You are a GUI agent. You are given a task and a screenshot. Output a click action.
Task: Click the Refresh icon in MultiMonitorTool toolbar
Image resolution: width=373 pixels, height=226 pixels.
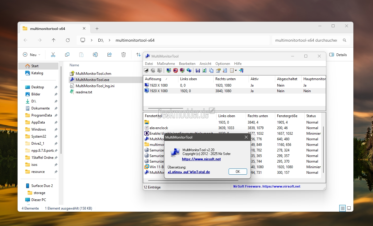(x=204, y=70)
